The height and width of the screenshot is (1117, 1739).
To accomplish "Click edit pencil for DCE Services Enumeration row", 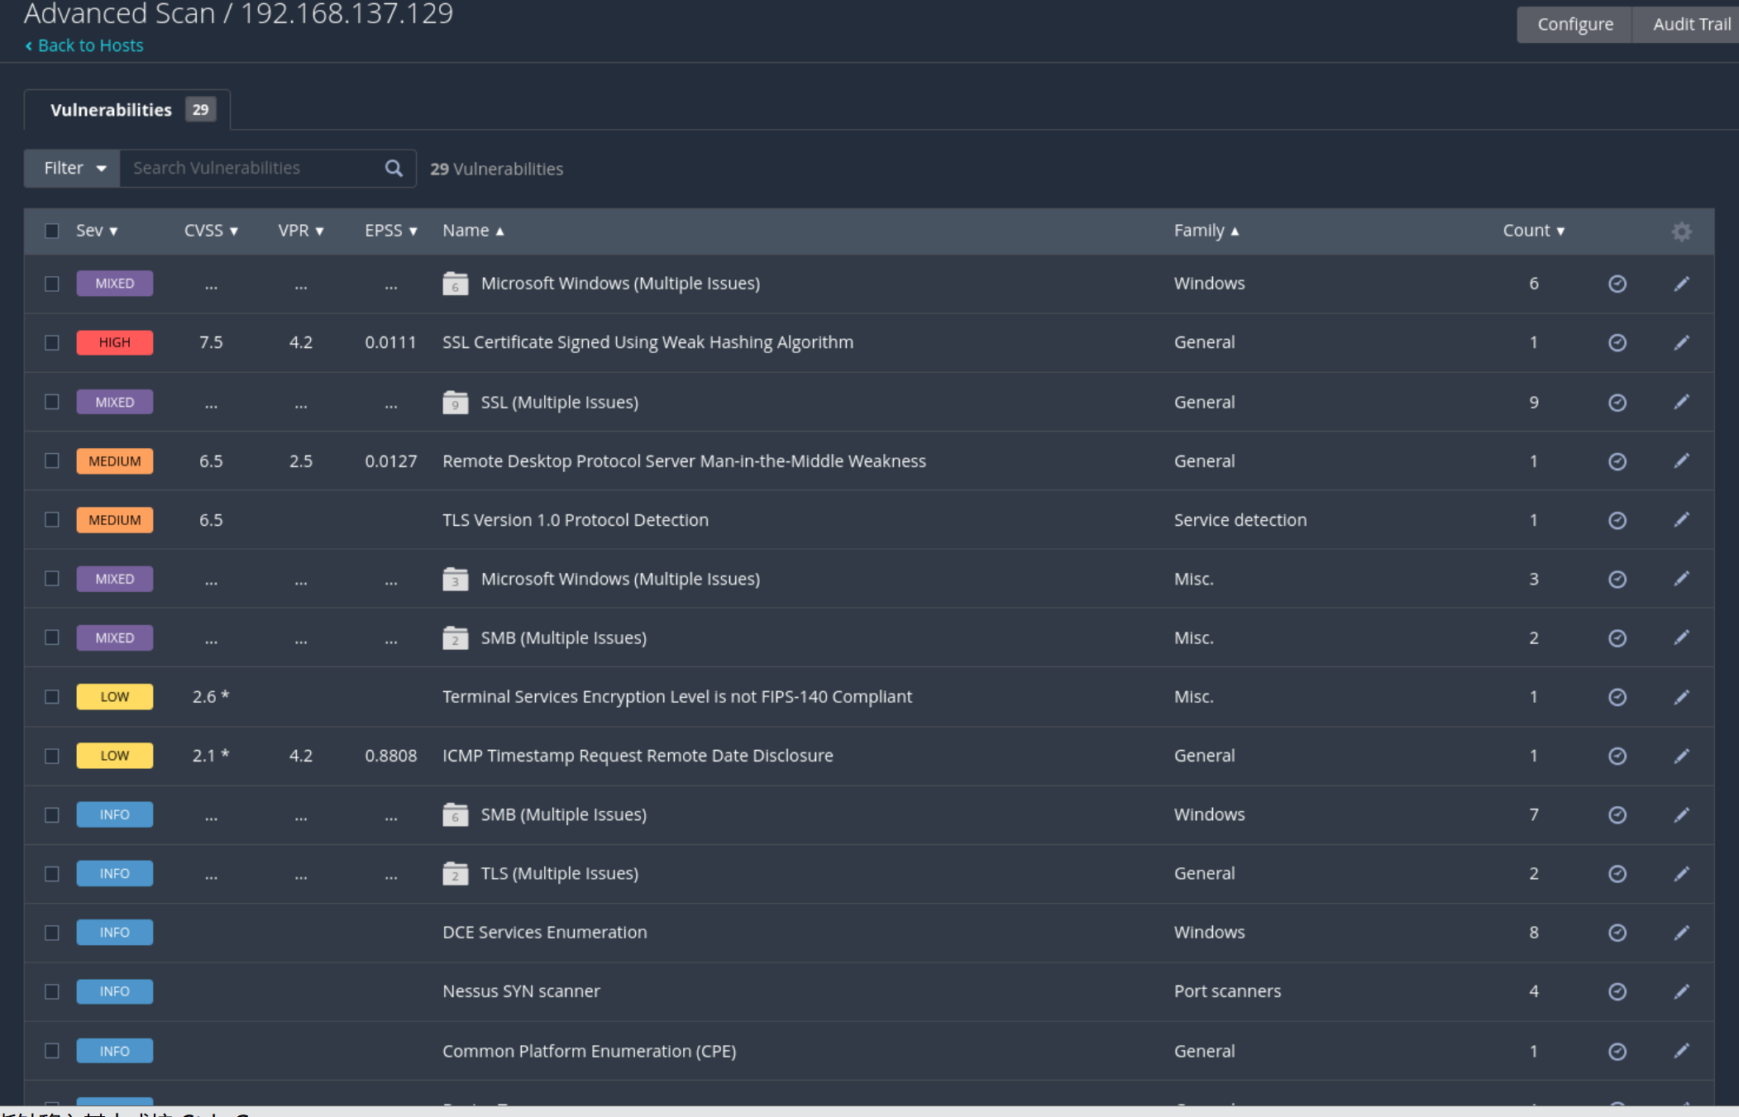I will point(1681,933).
